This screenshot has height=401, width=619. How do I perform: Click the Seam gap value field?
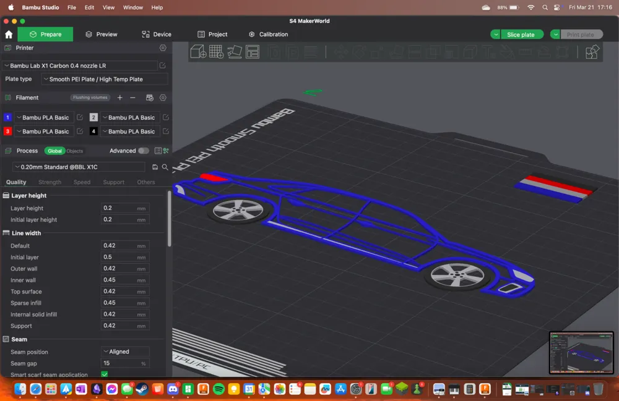pyautogui.click(x=125, y=363)
